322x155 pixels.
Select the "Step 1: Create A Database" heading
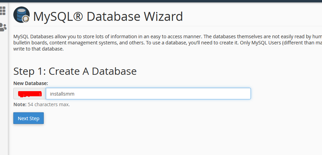[x=75, y=71]
